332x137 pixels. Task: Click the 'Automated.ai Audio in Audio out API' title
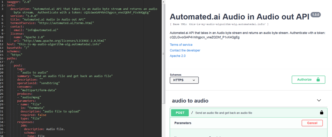(240, 17)
